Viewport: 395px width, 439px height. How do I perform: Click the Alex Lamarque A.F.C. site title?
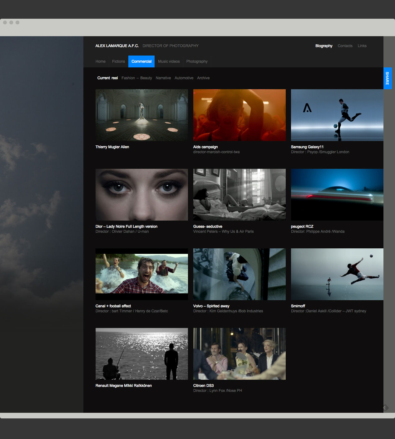[x=117, y=46]
